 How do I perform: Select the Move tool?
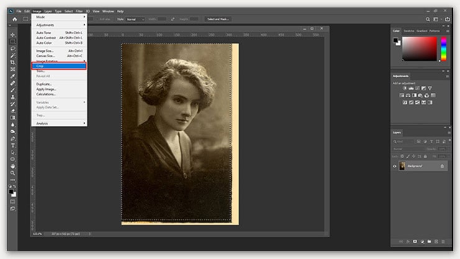click(x=12, y=34)
